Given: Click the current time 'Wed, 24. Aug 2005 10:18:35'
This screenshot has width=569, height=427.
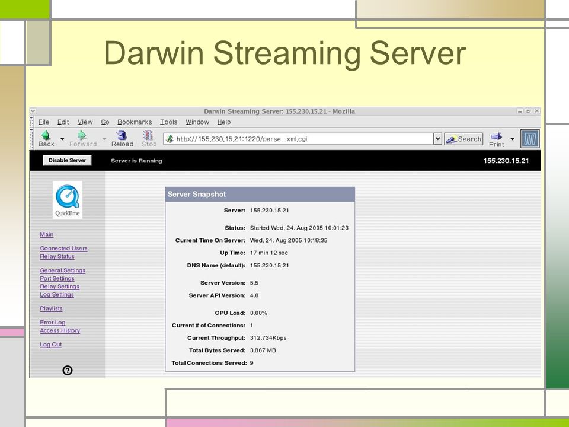Looking at the screenshot, I should (x=289, y=240).
